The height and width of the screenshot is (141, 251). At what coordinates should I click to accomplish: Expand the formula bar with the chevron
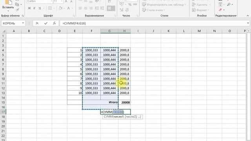point(248,23)
